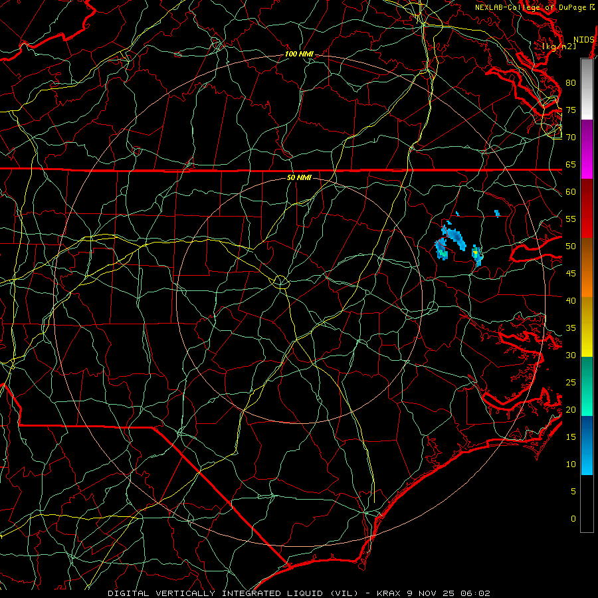Click the 25 value on the VIL scale
Image resolution: width=598 pixels, height=598 pixels.
(x=571, y=383)
